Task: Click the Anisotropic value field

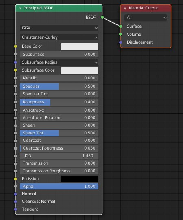Action: click(x=59, y=110)
